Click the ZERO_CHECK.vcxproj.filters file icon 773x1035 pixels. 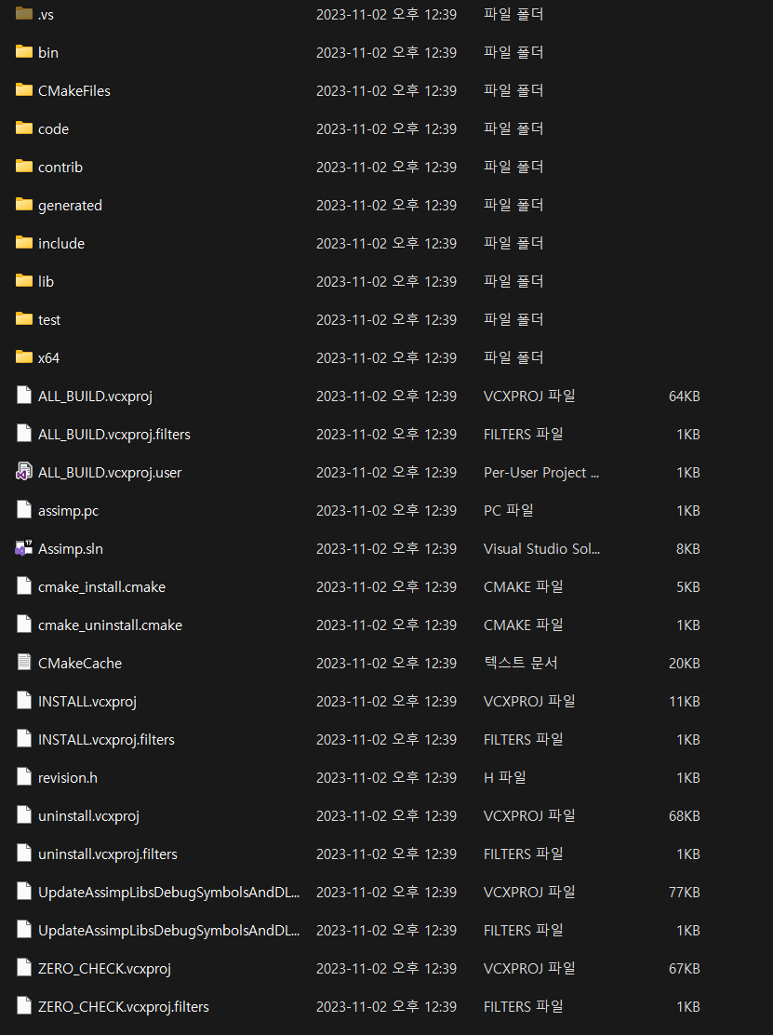point(24,1007)
